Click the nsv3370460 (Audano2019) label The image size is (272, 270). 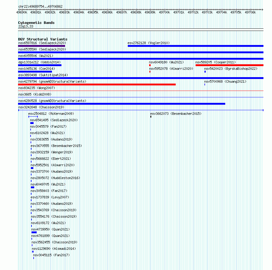(x=52, y=204)
